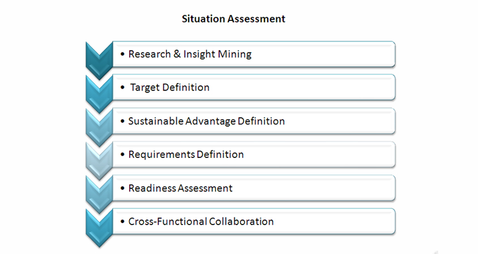This screenshot has width=478, height=254.
Task: Click the Cross-Functional Collaboration bar
Action: point(254,222)
